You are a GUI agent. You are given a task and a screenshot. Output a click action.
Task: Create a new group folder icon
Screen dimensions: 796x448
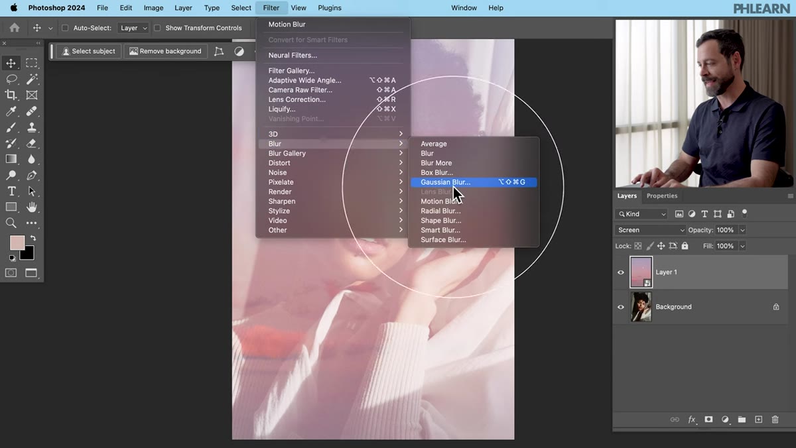tap(742, 420)
